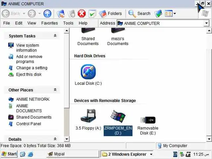
Task: Click file pane scrollbar down arrow
Action: click(209, 139)
